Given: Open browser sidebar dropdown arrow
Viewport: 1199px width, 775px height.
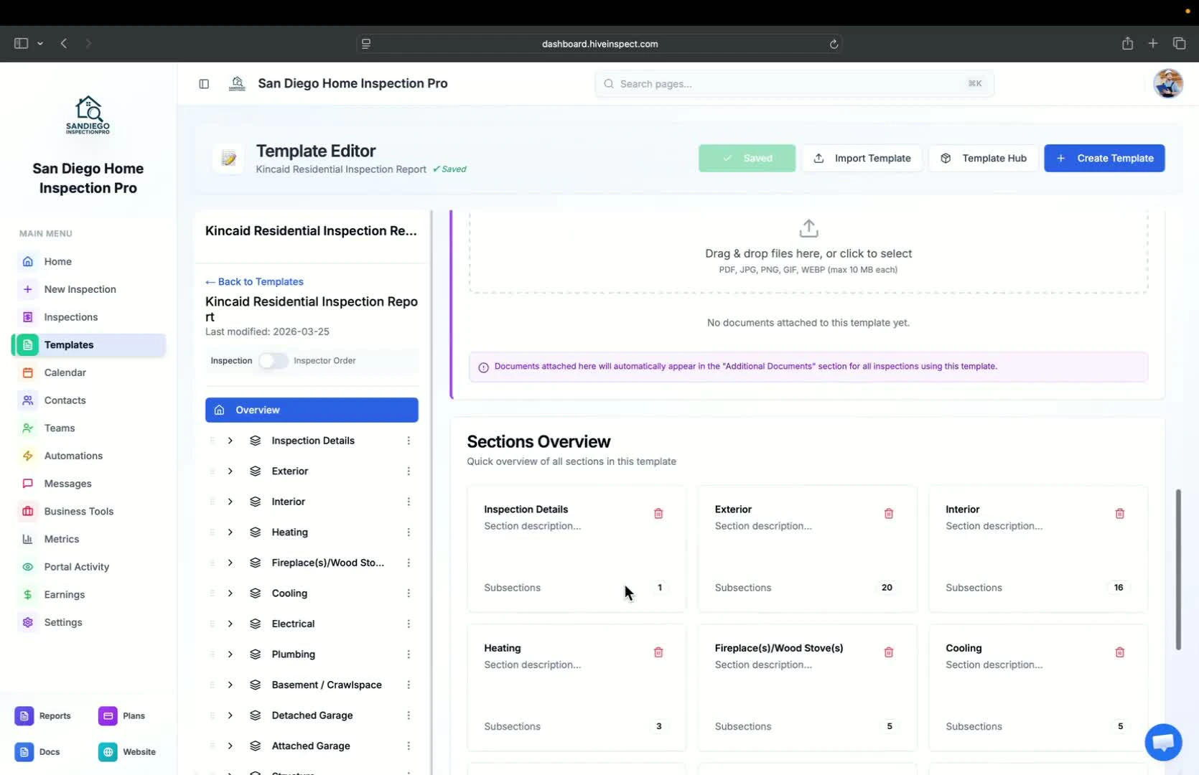Looking at the screenshot, I should (x=40, y=43).
